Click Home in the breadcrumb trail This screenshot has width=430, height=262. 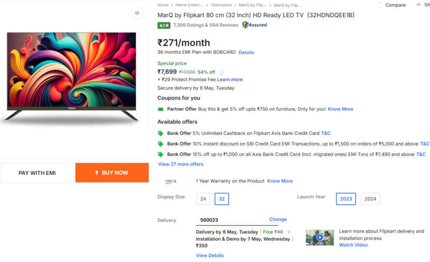point(163,5)
